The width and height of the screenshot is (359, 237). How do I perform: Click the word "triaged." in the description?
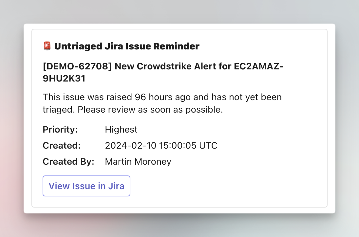(x=59, y=110)
